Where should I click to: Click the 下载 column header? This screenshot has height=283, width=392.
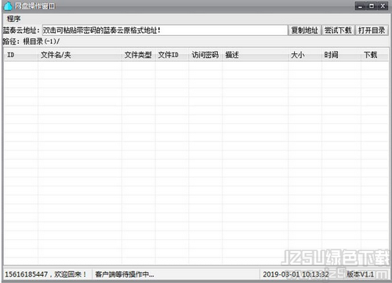point(375,55)
